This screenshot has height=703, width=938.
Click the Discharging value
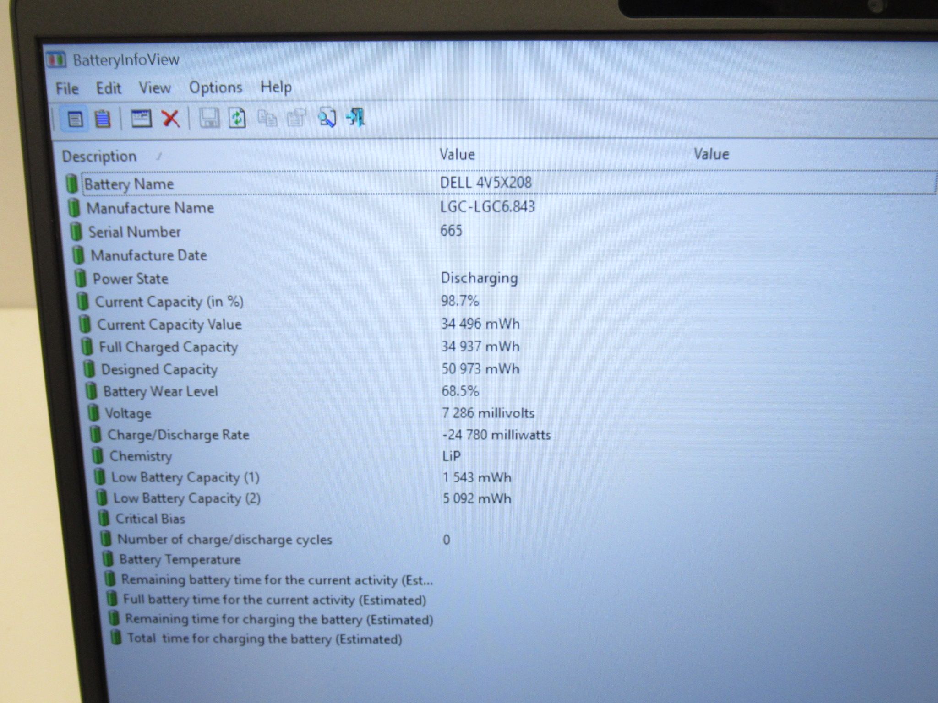(x=479, y=278)
